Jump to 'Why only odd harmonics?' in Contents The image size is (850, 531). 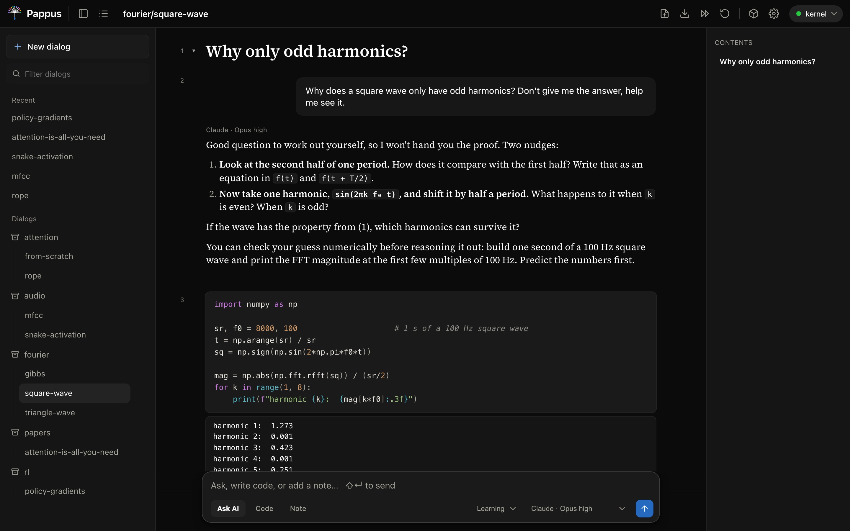pos(767,61)
